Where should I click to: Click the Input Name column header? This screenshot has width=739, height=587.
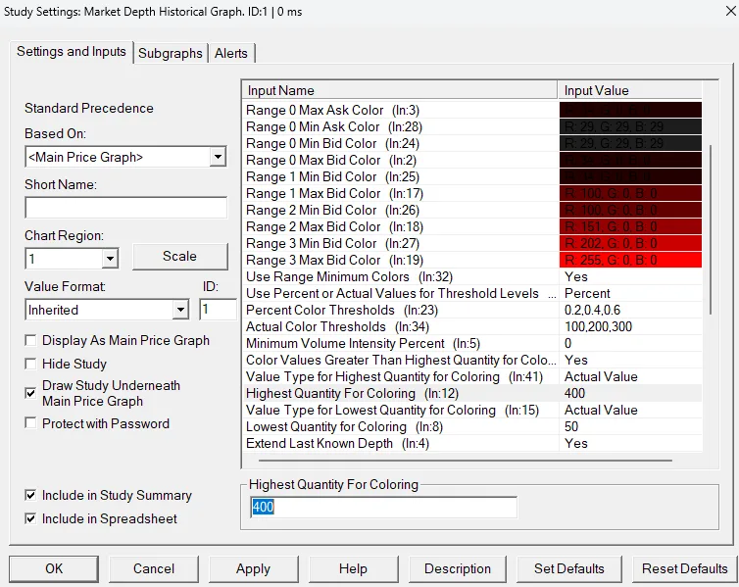[400, 90]
